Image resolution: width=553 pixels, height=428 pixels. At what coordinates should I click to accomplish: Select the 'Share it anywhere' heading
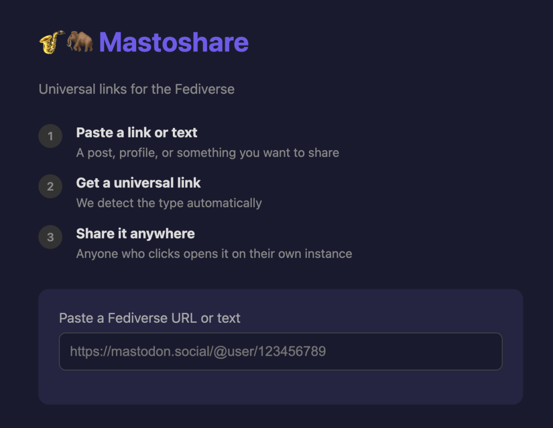(x=135, y=234)
